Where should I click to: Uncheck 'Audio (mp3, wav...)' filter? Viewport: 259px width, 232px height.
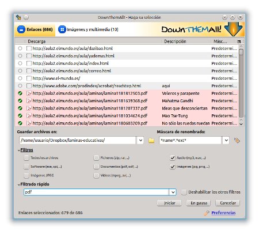pos(173,158)
